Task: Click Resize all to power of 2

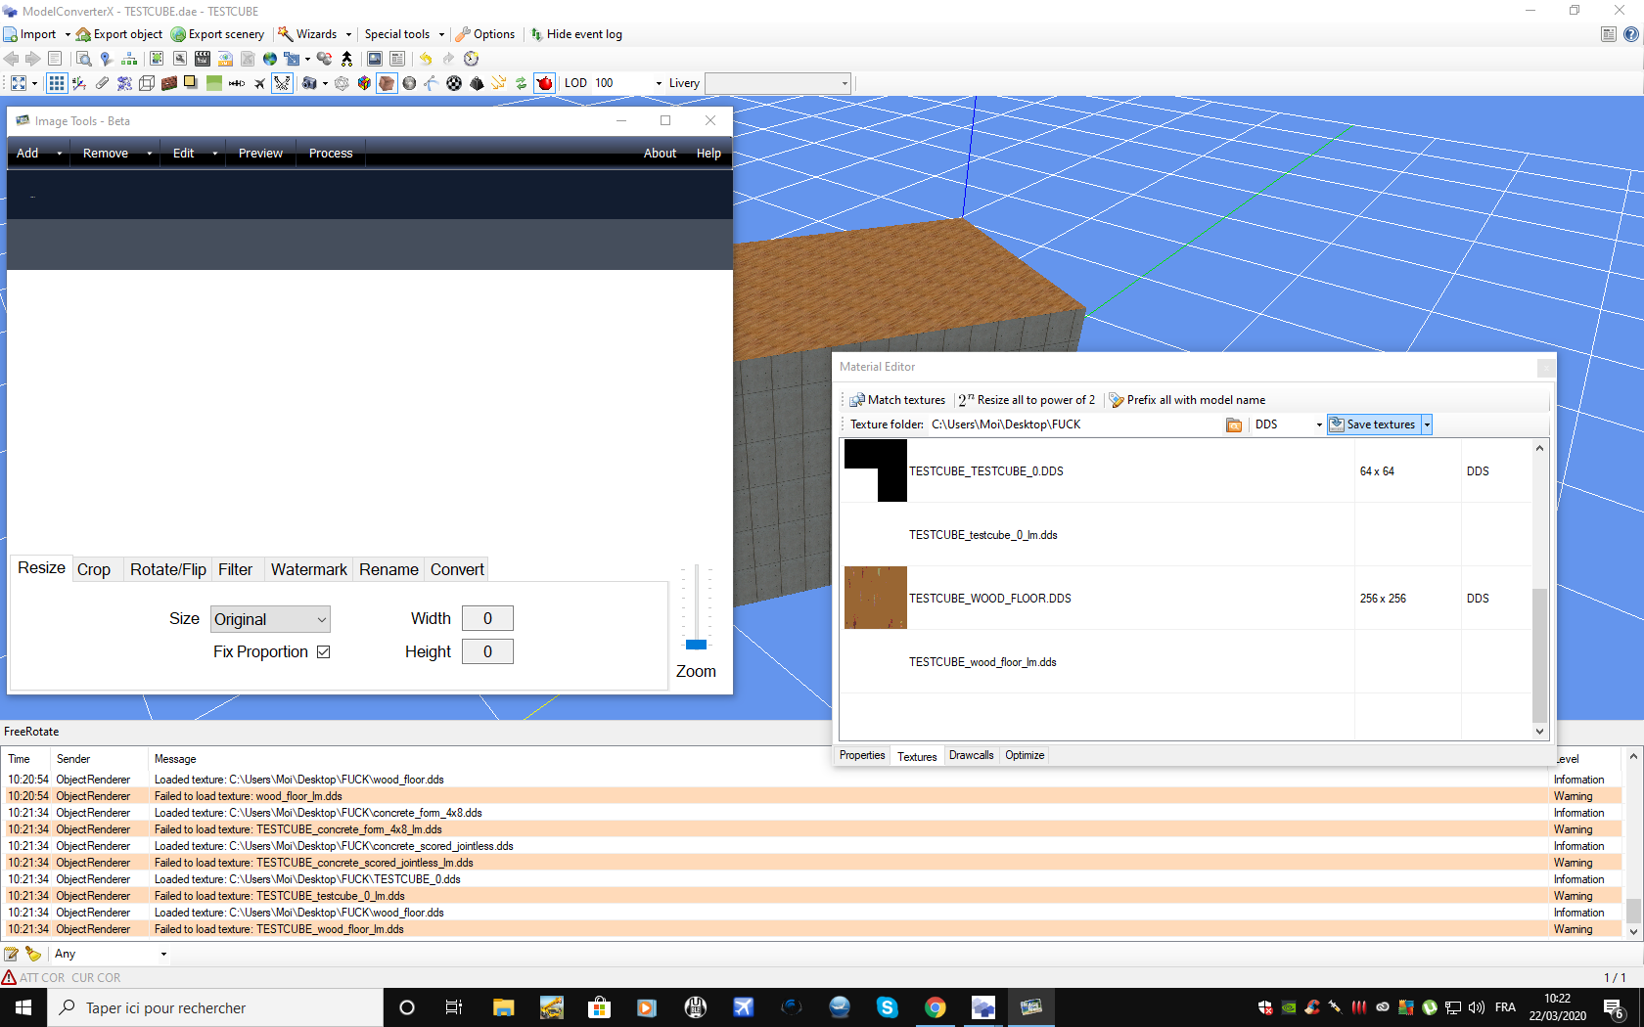Action: [1027, 400]
